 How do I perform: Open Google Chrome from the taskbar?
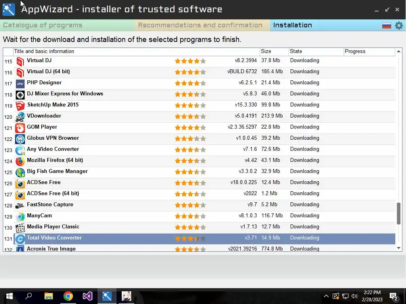coord(68,296)
